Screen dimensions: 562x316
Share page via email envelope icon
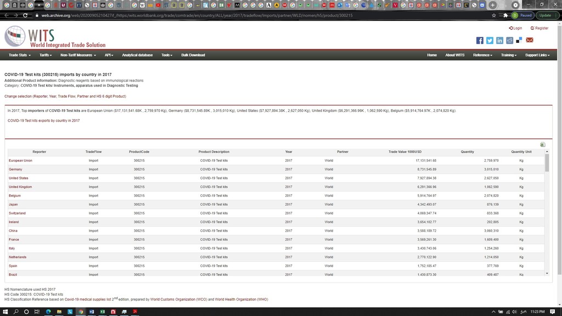(530, 40)
